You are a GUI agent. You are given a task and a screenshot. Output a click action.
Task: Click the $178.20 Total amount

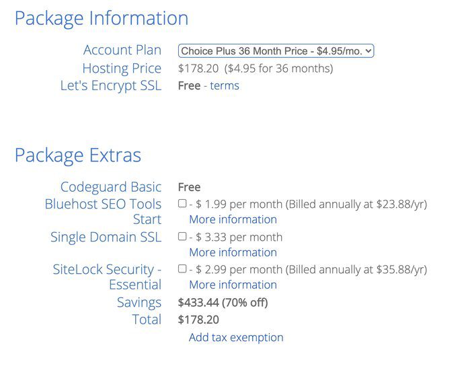click(x=198, y=320)
